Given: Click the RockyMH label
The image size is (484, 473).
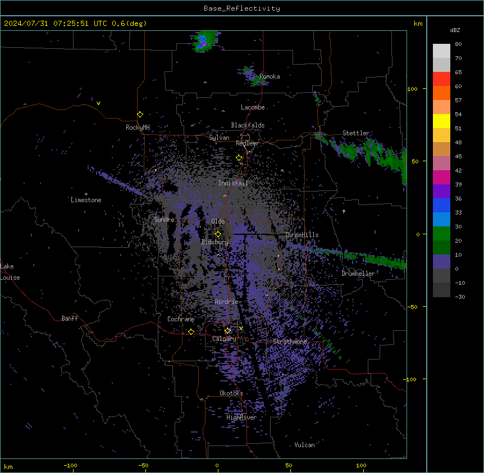Looking at the screenshot, I should tap(138, 127).
